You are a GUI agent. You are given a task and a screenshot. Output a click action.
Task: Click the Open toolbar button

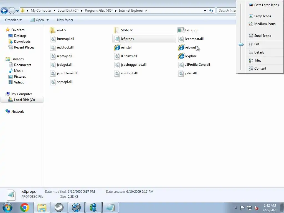tap(37, 20)
